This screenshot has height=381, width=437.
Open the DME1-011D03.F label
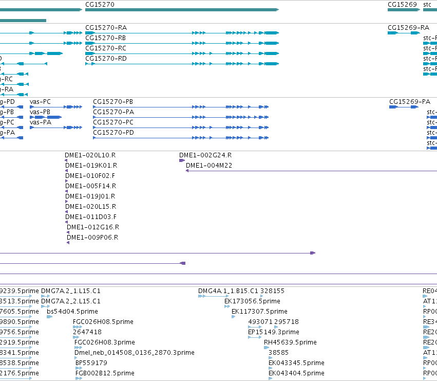[x=91, y=217]
